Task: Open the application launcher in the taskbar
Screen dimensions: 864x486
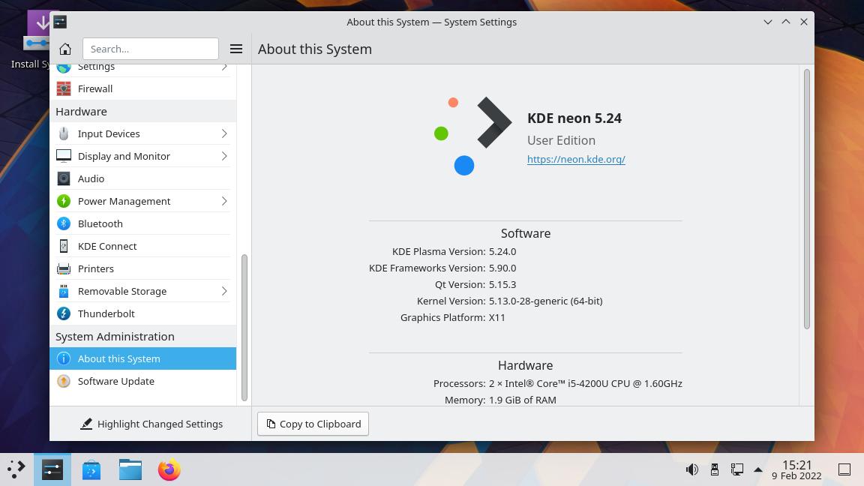Action: (16, 469)
